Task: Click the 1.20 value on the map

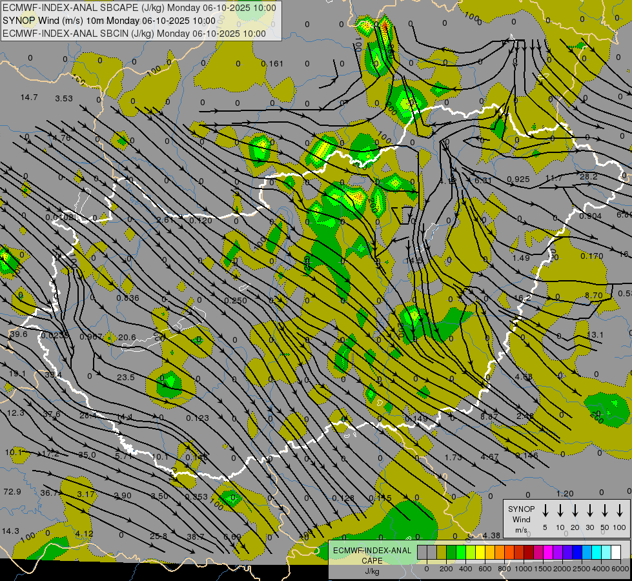Action: [x=565, y=493]
